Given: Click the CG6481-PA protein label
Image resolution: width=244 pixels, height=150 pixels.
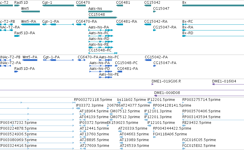Looking at the screenshot, I should pyautogui.click(x=128, y=69).
